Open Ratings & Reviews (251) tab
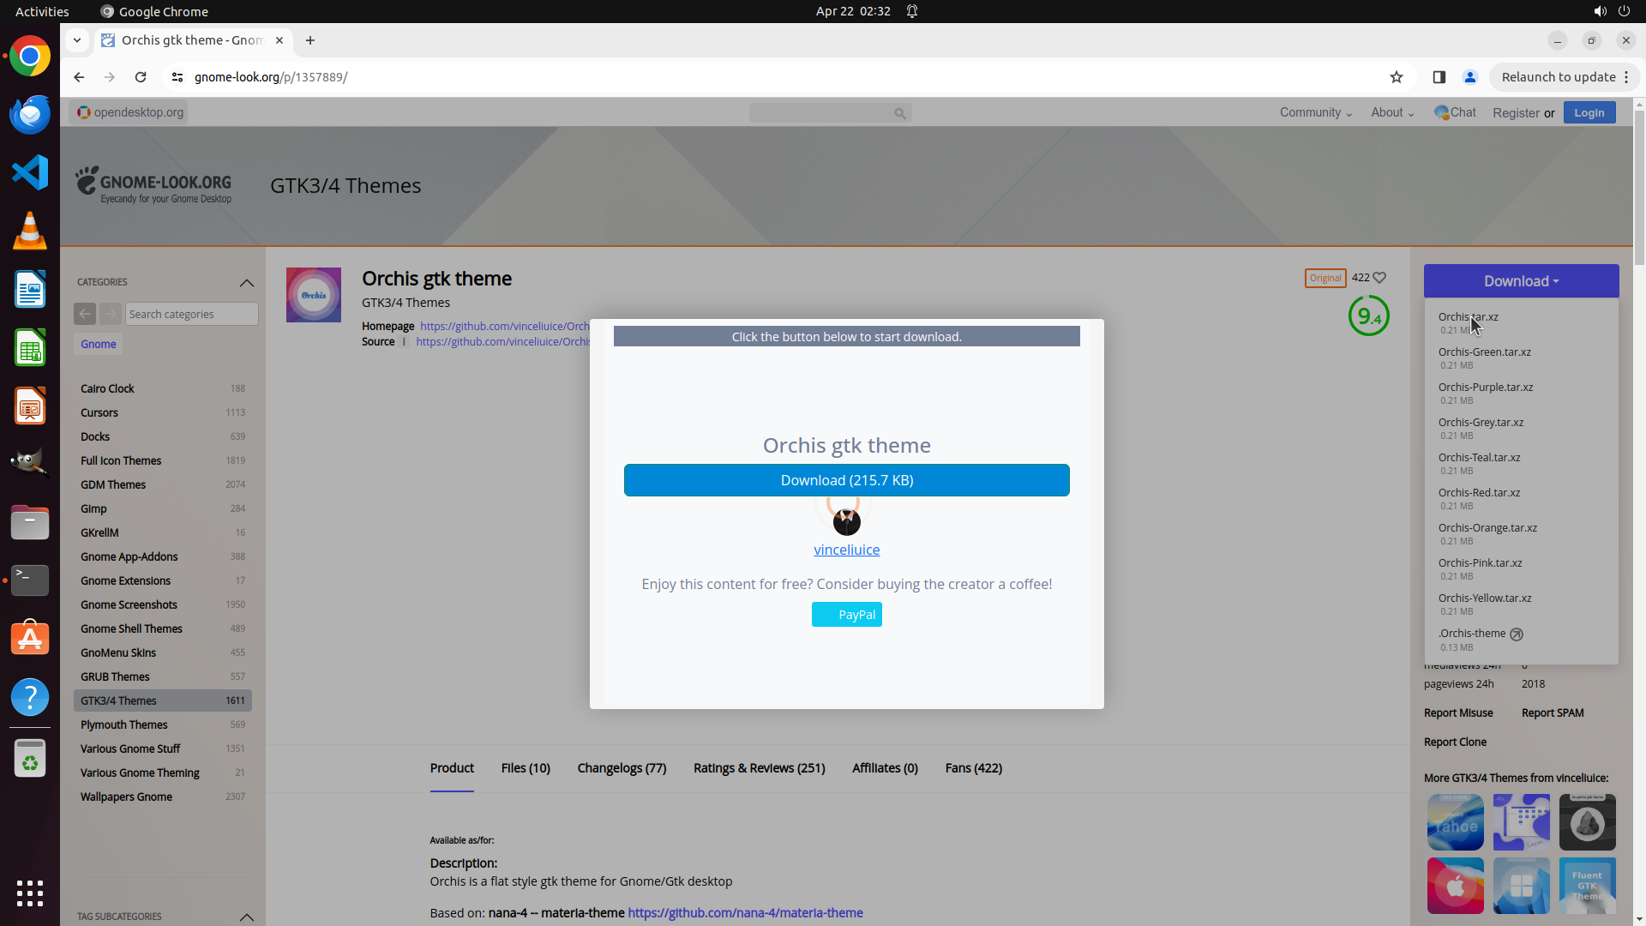The image size is (1646, 926). pyautogui.click(x=759, y=768)
